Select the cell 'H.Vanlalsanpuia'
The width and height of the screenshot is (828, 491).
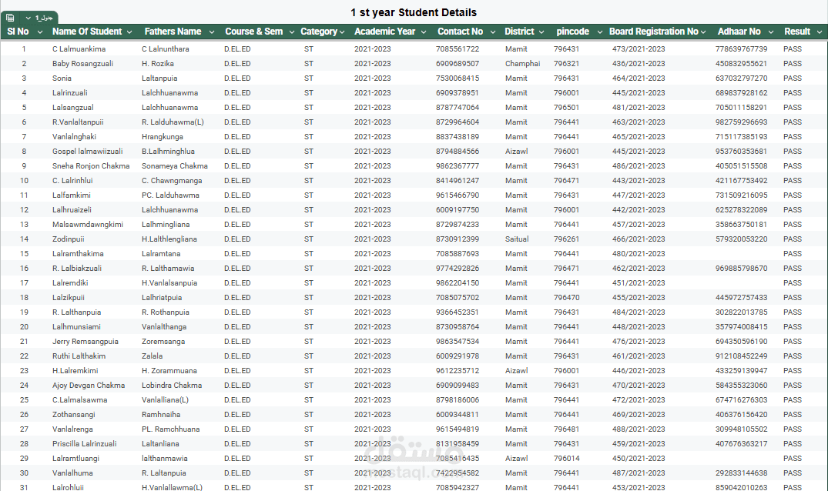pos(169,282)
